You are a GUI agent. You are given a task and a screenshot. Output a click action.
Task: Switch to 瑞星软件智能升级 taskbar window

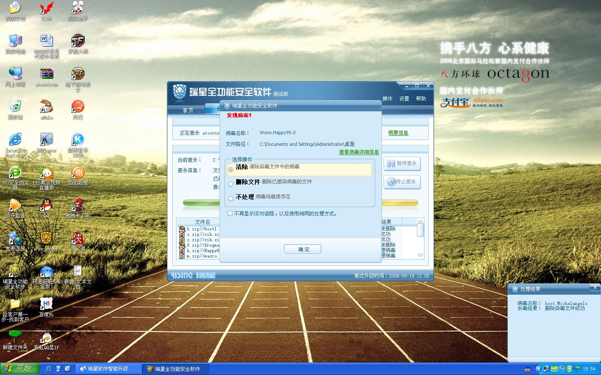[x=109, y=369]
